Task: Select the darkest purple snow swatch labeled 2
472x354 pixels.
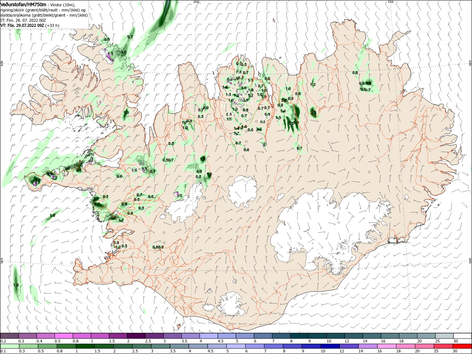Action: pyautogui.click(x=136, y=336)
